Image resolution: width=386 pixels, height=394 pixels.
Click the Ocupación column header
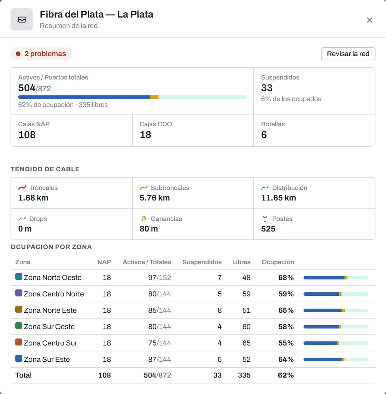tap(278, 262)
